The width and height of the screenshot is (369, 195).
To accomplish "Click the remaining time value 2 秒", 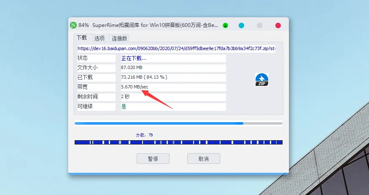I will (125, 96).
